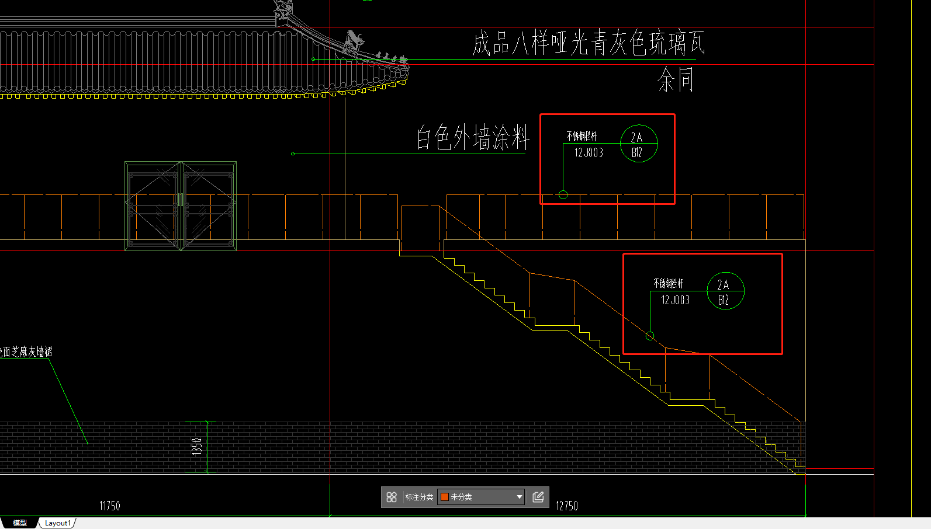Screen dimensions: 931x529
Task: Select the 12750 dimension value
Action: [x=567, y=506]
